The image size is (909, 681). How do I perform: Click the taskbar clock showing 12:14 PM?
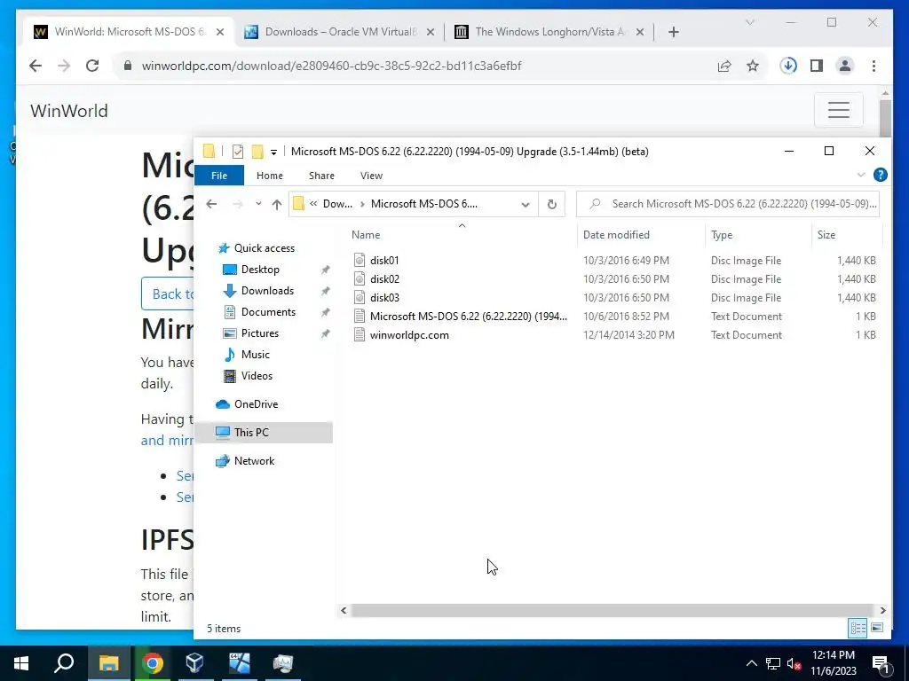pos(833,663)
